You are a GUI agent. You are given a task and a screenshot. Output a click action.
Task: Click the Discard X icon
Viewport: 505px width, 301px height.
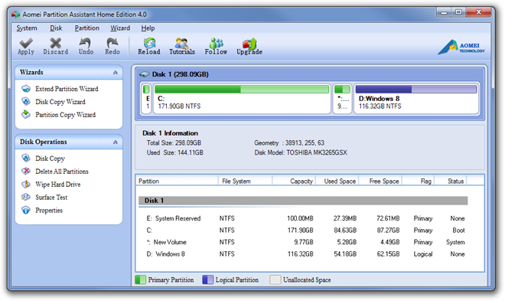coord(55,43)
